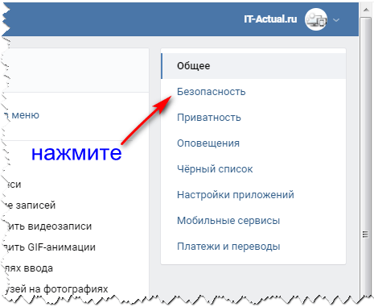The height and width of the screenshot is (307, 374).
Task: Open Настройки приложений
Action: (x=236, y=195)
